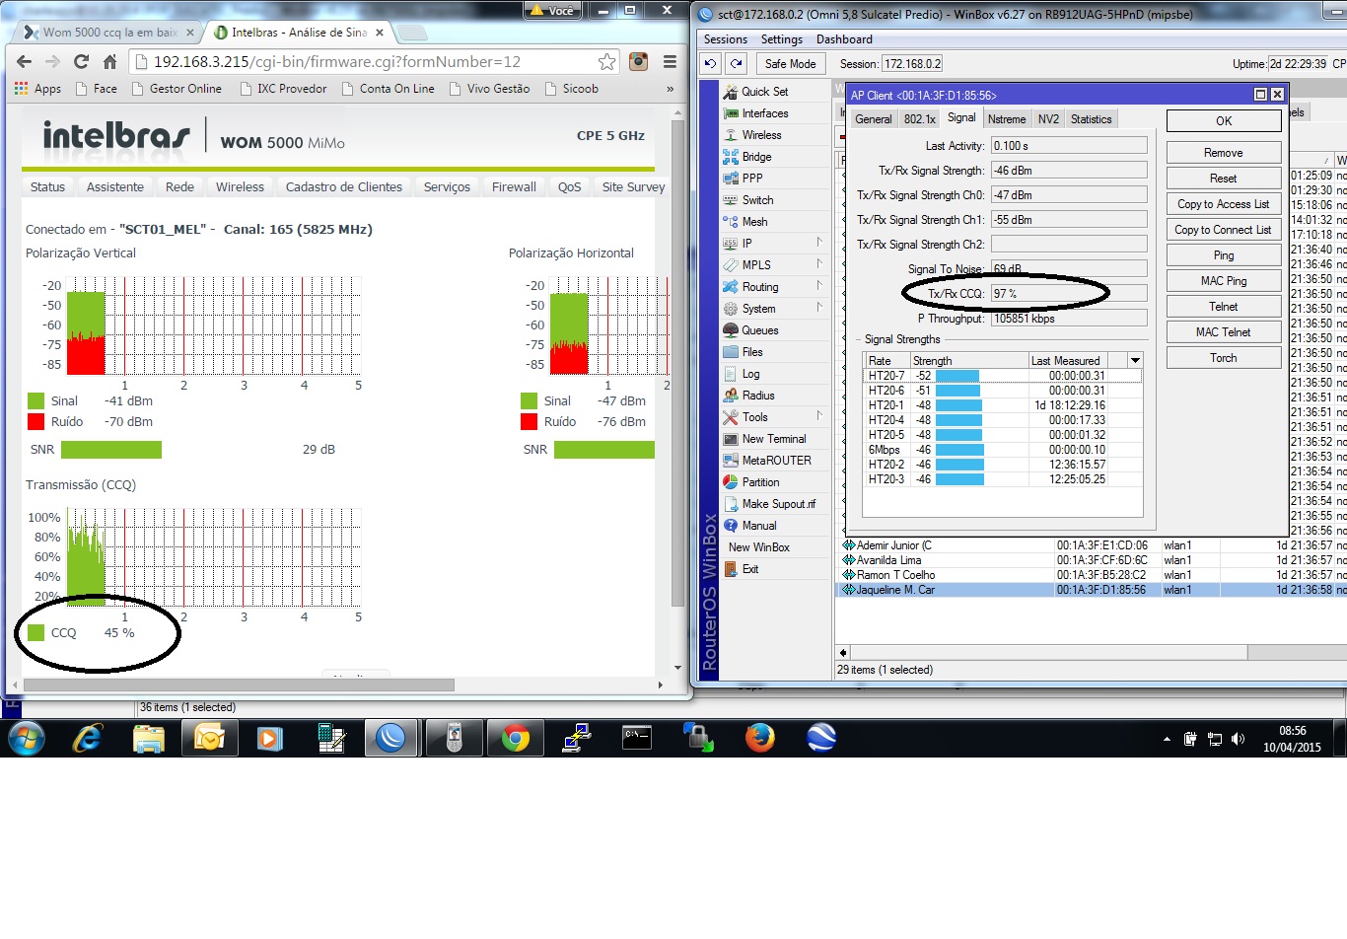Open Log icon in WinBox sidebar

[x=731, y=374]
